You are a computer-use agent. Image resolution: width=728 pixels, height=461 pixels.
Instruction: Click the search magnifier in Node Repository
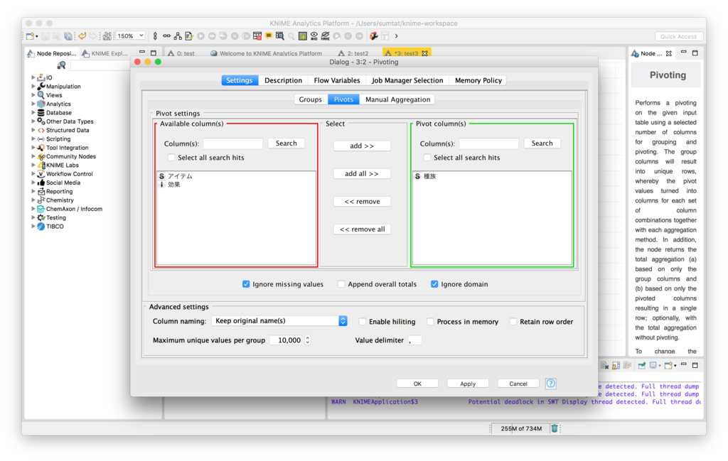tap(61, 65)
